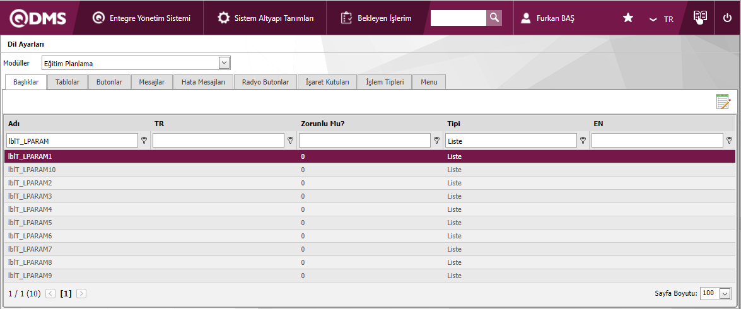Click the search magnifier button
741x309 pixels.
[x=494, y=18]
